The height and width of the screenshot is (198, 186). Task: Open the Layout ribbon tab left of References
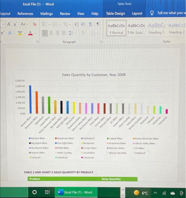(5, 14)
